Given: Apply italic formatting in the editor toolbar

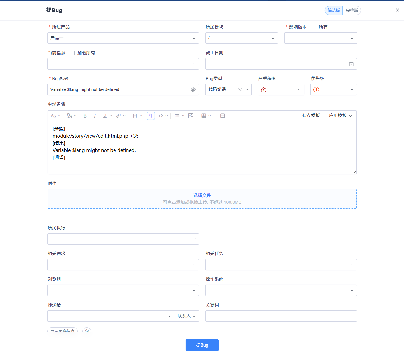Looking at the screenshot, I should [95, 116].
